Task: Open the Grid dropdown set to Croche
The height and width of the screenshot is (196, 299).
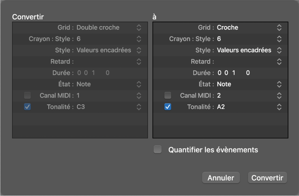Action: pos(279,27)
